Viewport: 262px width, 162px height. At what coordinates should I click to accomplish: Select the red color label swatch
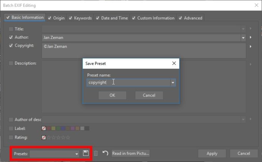pyautogui.click(x=49, y=128)
